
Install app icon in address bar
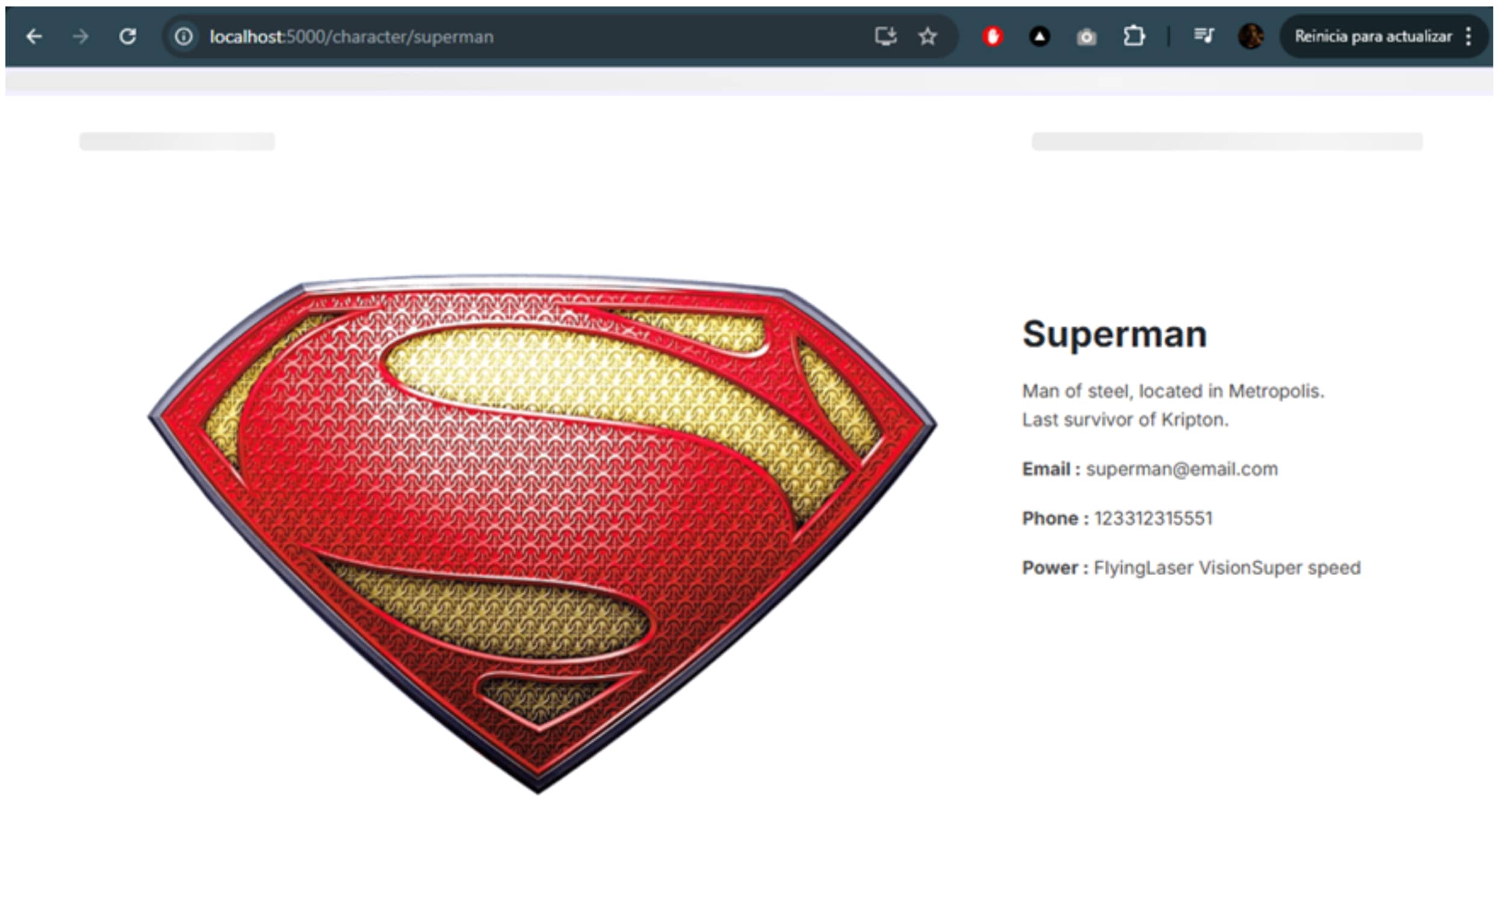[886, 37]
